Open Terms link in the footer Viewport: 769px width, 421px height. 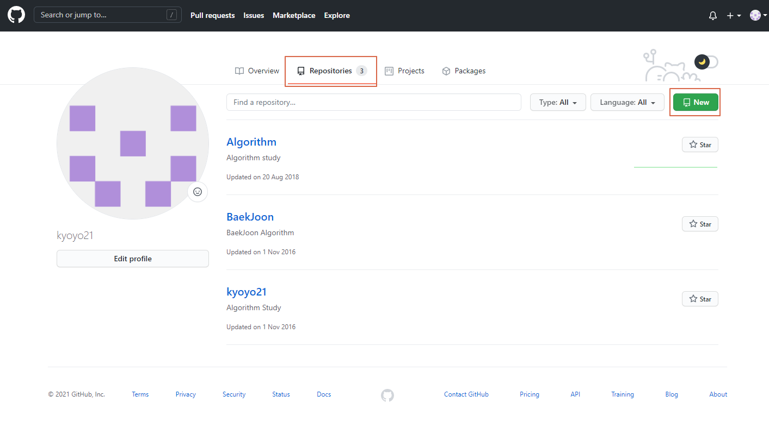point(140,394)
